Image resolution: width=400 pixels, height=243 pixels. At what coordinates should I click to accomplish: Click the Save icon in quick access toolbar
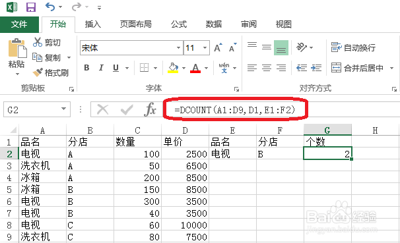tap(31, 7)
